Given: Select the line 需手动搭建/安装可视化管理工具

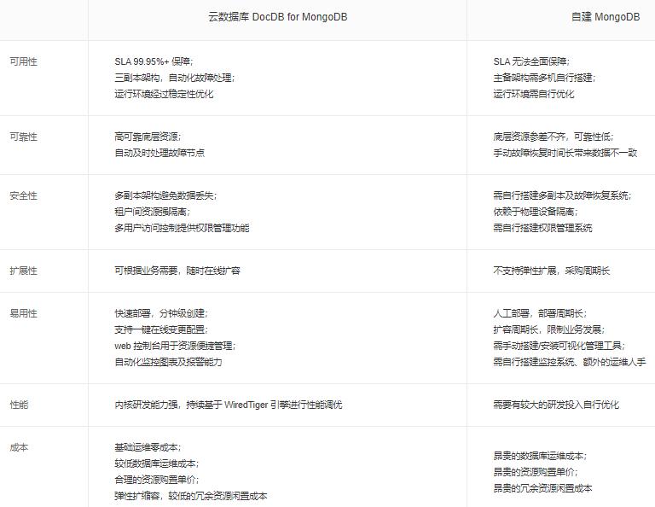Looking at the screenshot, I should (559, 346).
